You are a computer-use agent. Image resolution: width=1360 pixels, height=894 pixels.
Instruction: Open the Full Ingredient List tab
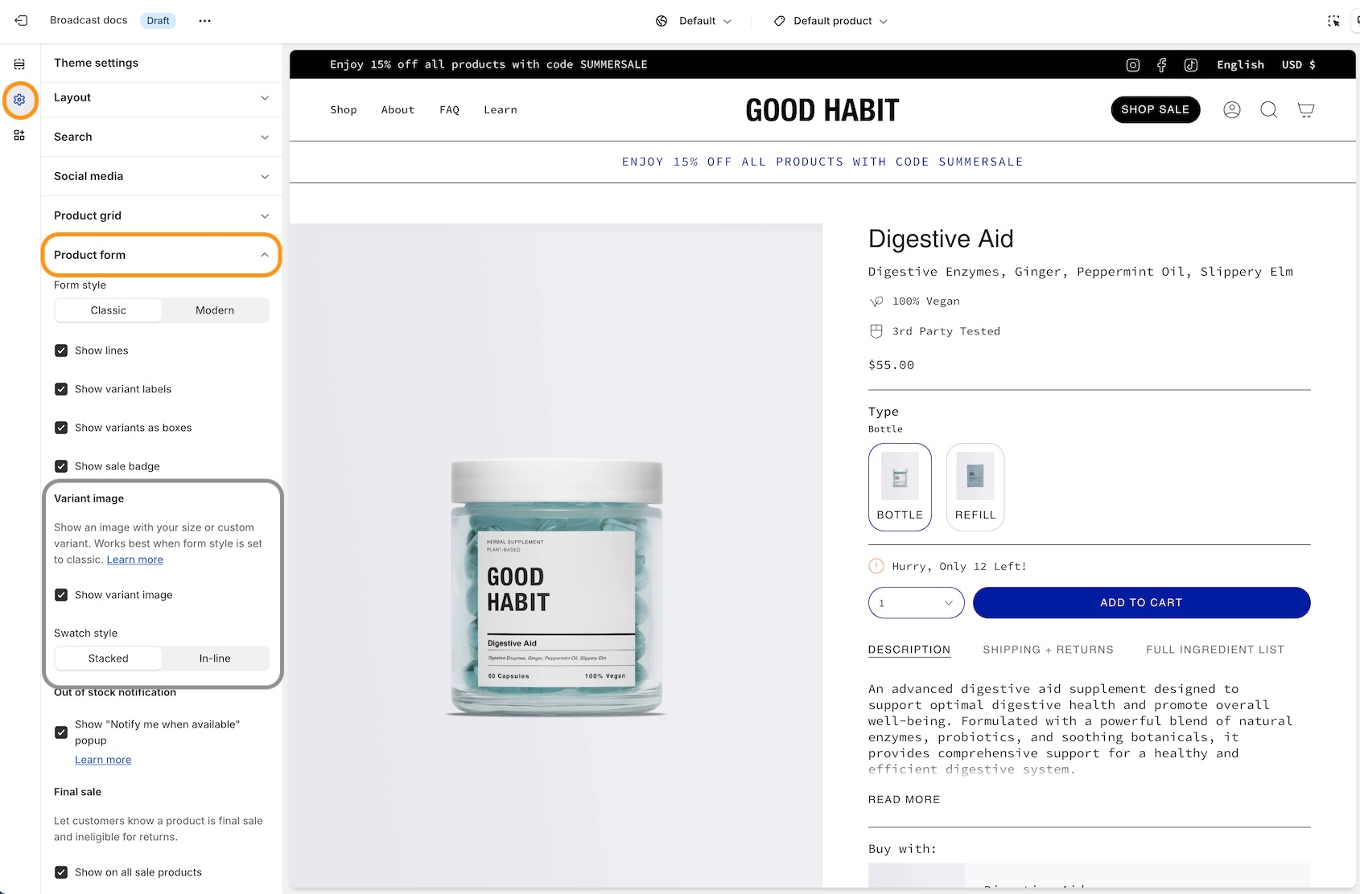pos(1214,650)
